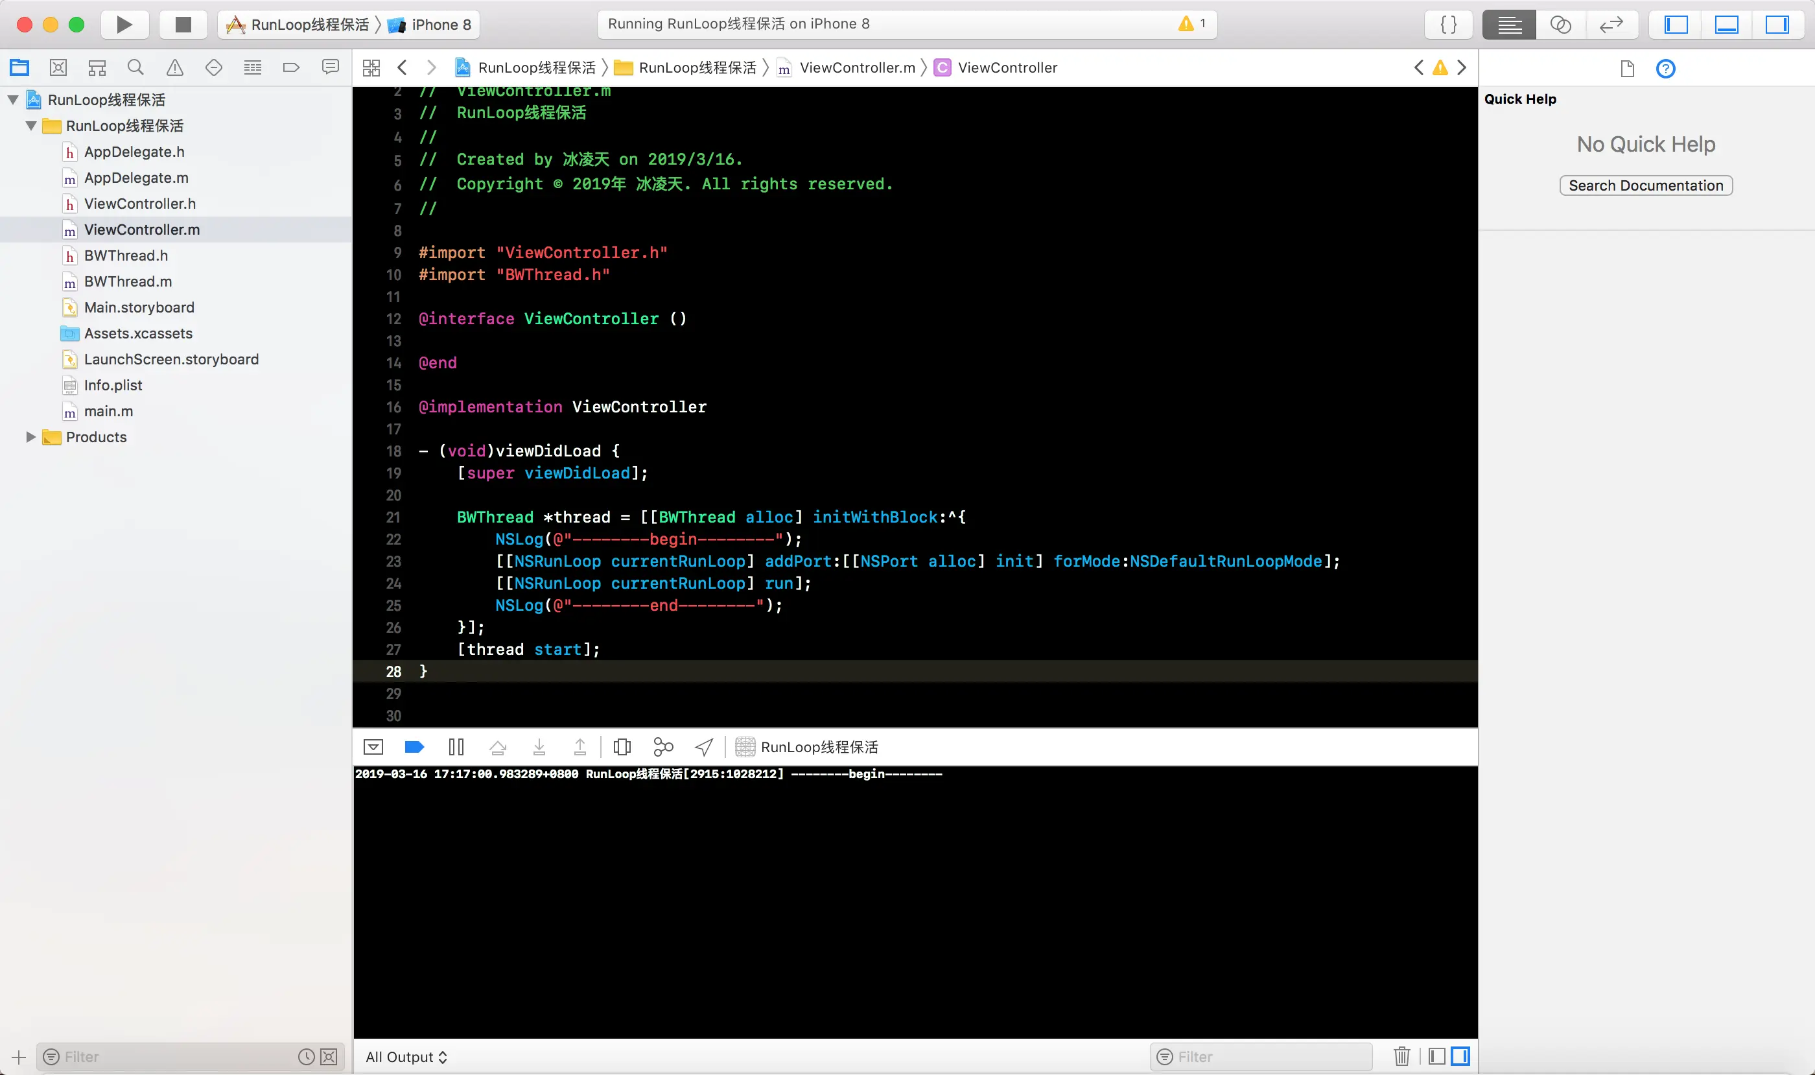1815x1075 pixels.
Task: Click the Stop button in toolbar
Action: point(183,25)
